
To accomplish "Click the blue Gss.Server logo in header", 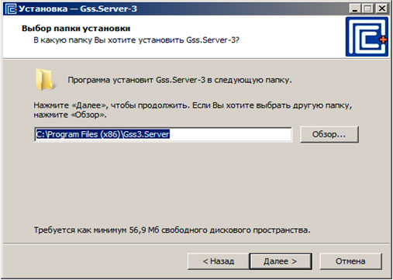I will (x=367, y=36).
